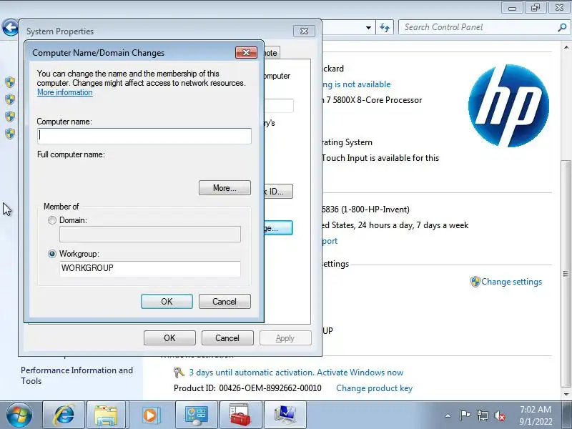Click the date 9/1/2022 in tray
The height and width of the screenshot is (429, 572).
coord(536,422)
